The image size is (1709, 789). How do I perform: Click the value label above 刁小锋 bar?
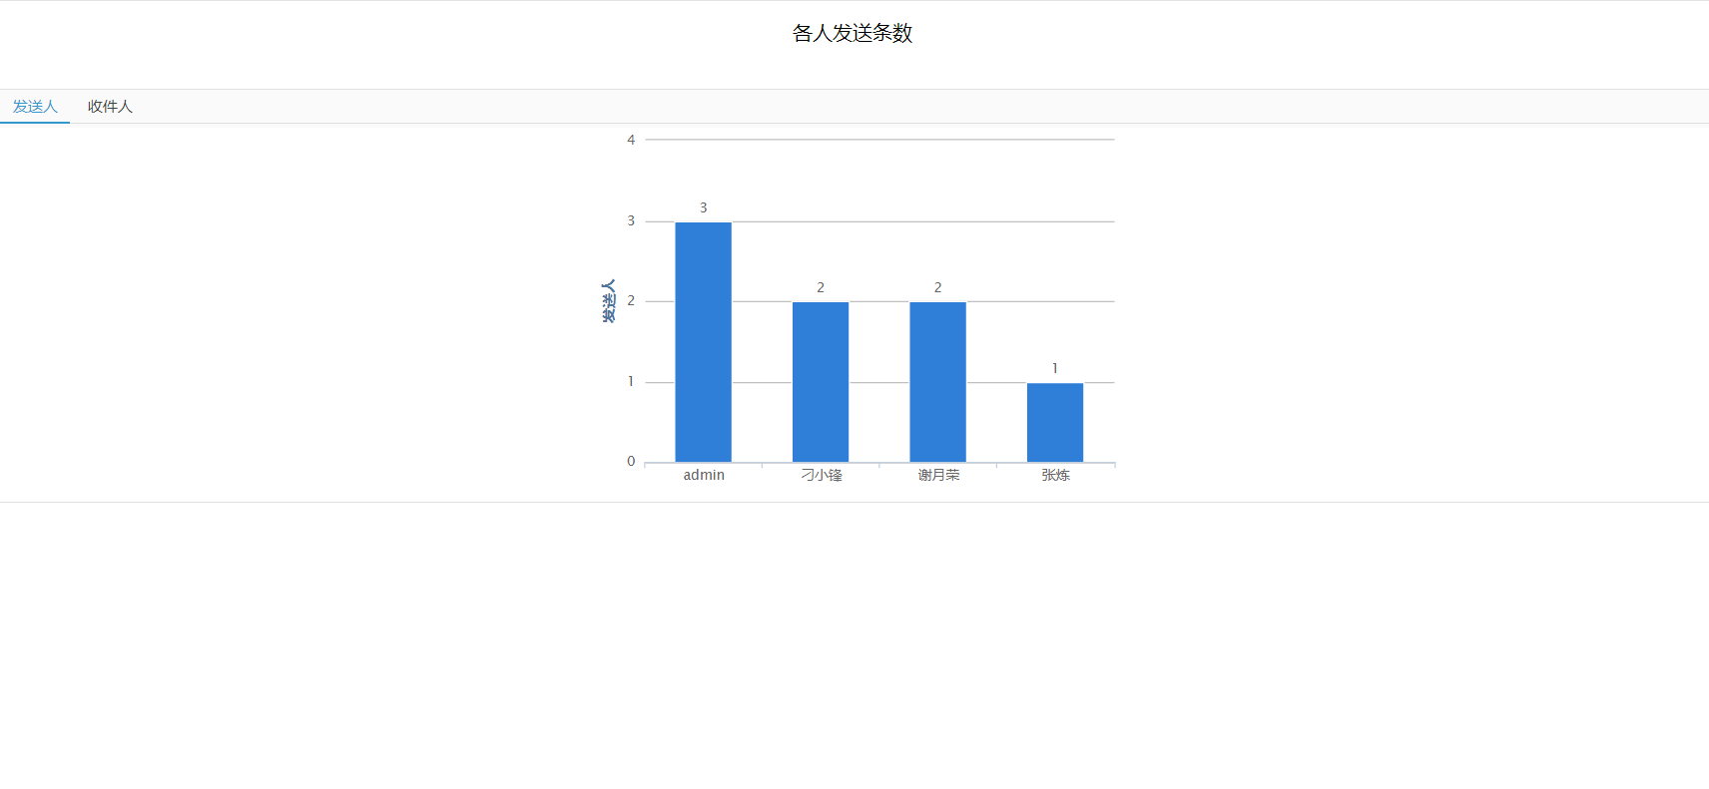(821, 287)
